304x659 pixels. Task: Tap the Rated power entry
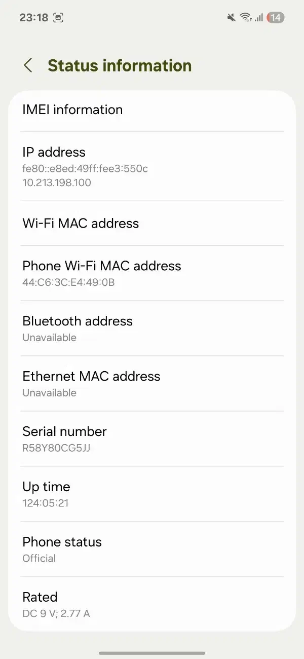[x=152, y=604]
